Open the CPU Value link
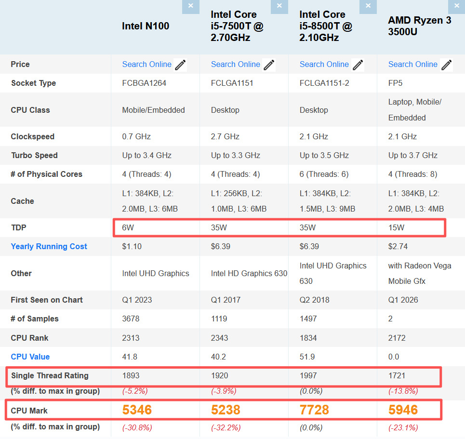The width and height of the screenshot is (465, 439). click(x=30, y=357)
